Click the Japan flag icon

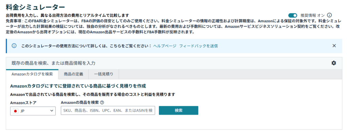pyautogui.click(x=16, y=111)
